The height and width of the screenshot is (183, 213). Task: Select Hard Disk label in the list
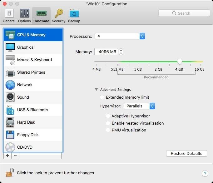click(x=26, y=122)
